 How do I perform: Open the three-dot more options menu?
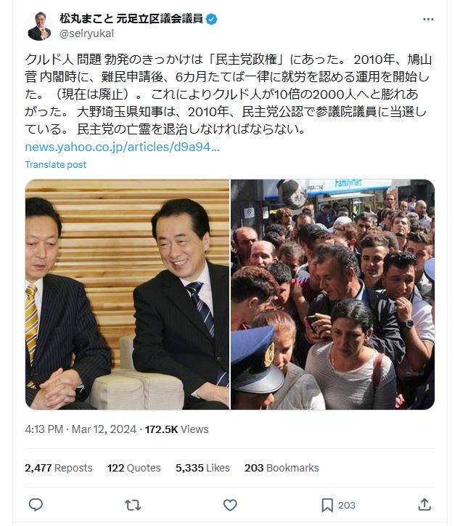428,19
